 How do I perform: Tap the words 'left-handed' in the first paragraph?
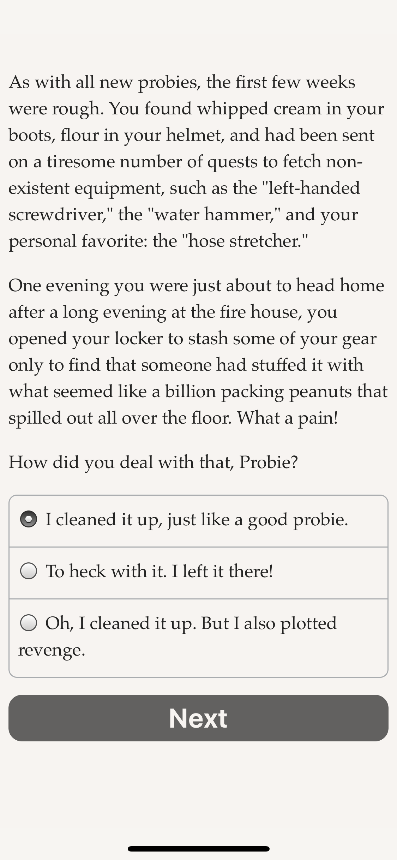314,188
